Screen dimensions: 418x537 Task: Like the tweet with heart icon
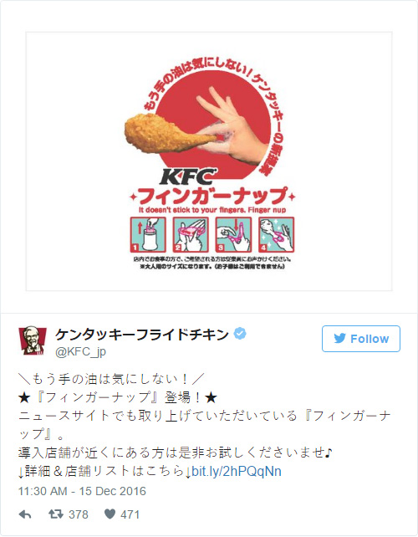coord(110,514)
